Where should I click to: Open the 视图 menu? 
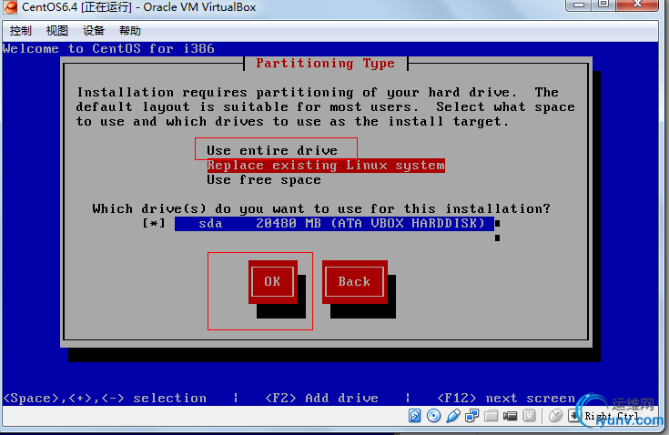click(57, 31)
